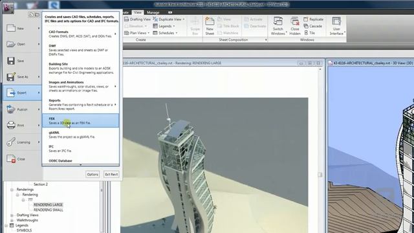Click the Schedules ribbon tool
414x233 pixels.
click(x=165, y=33)
